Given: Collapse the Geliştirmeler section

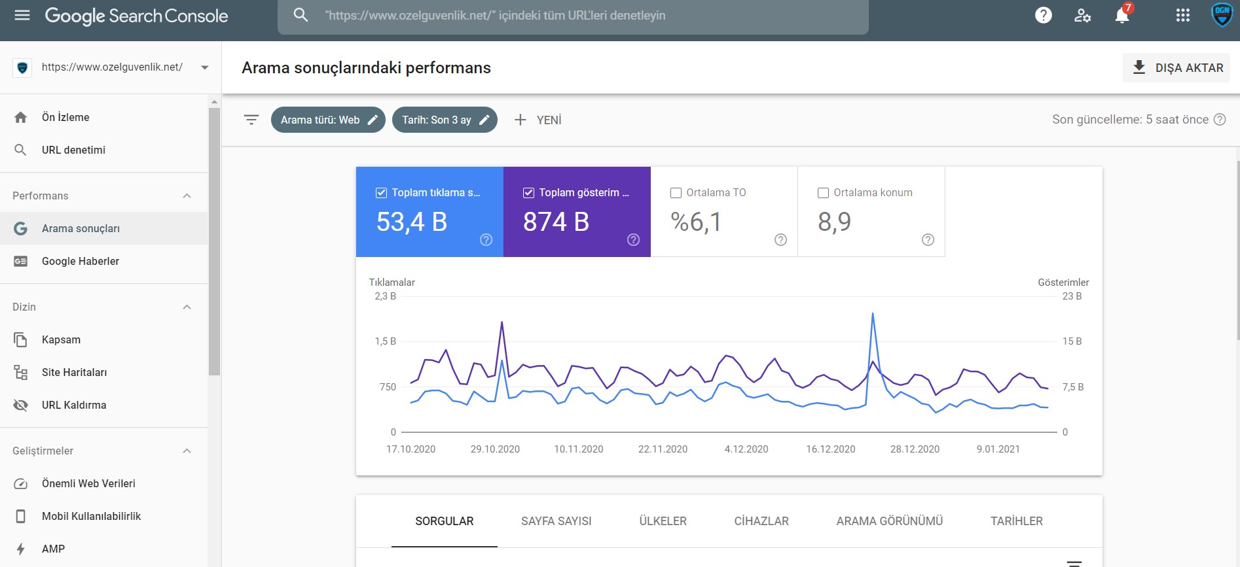Looking at the screenshot, I should click(x=187, y=451).
